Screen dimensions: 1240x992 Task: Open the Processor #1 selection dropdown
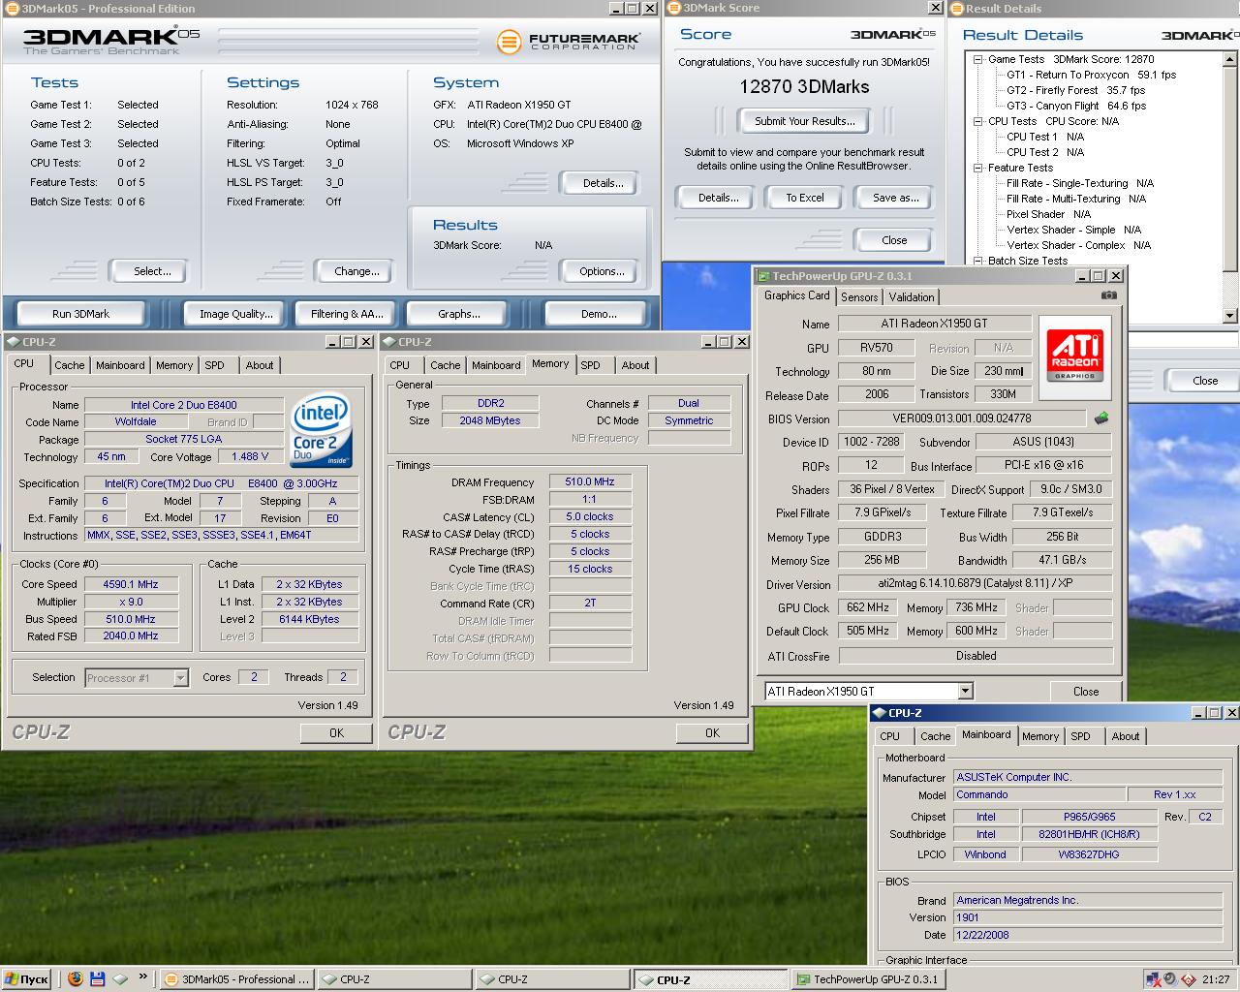[180, 678]
